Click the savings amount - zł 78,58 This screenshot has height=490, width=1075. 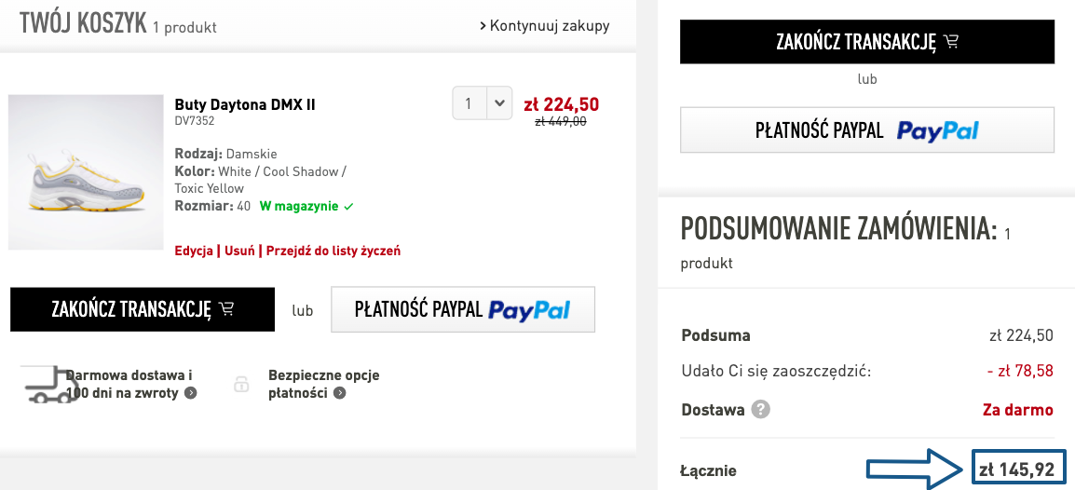tap(1020, 371)
